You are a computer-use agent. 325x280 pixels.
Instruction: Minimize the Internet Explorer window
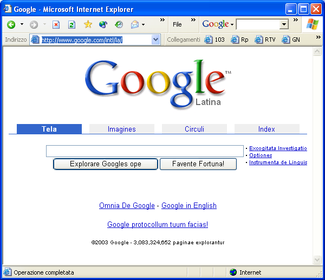[290, 9]
